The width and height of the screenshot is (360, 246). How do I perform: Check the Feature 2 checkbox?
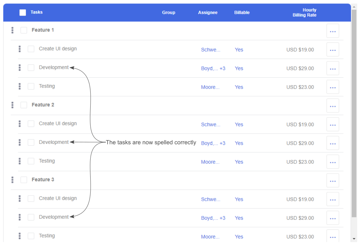tap(24, 105)
